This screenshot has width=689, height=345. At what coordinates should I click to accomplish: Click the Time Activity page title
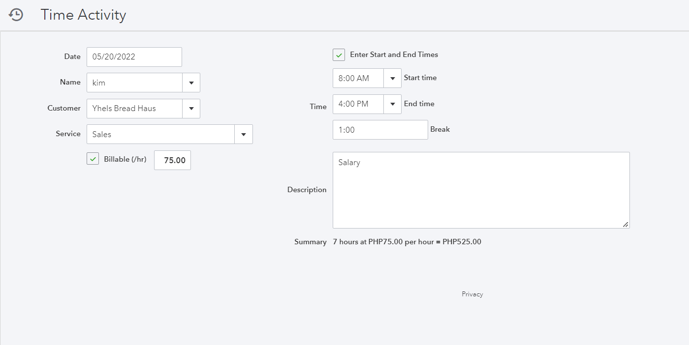pos(83,15)
